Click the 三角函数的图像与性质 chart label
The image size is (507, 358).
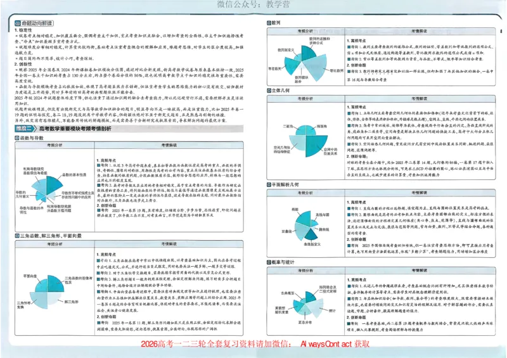78,280
